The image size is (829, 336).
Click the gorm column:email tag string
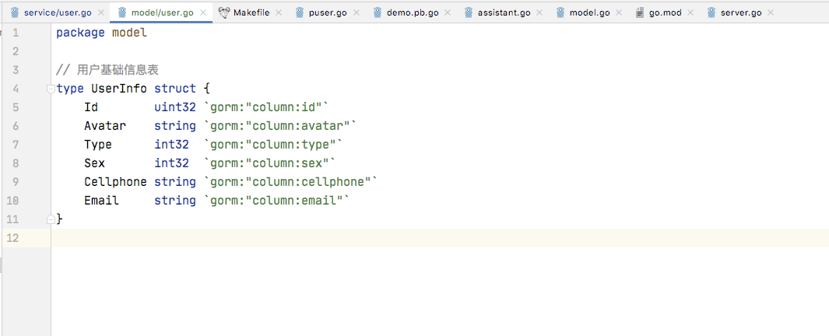pos(277,201)
